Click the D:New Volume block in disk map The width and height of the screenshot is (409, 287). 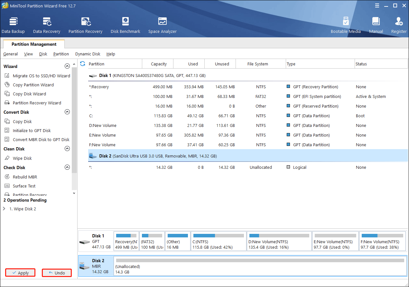[279, 241]
